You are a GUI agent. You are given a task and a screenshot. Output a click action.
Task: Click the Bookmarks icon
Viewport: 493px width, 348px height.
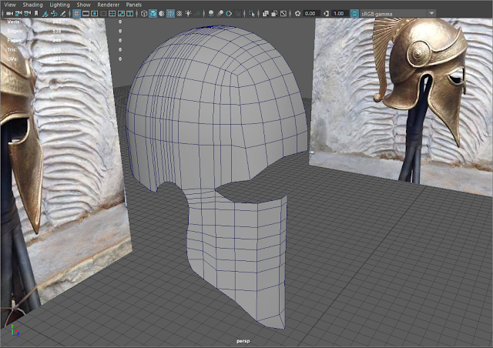coord(36,14)
